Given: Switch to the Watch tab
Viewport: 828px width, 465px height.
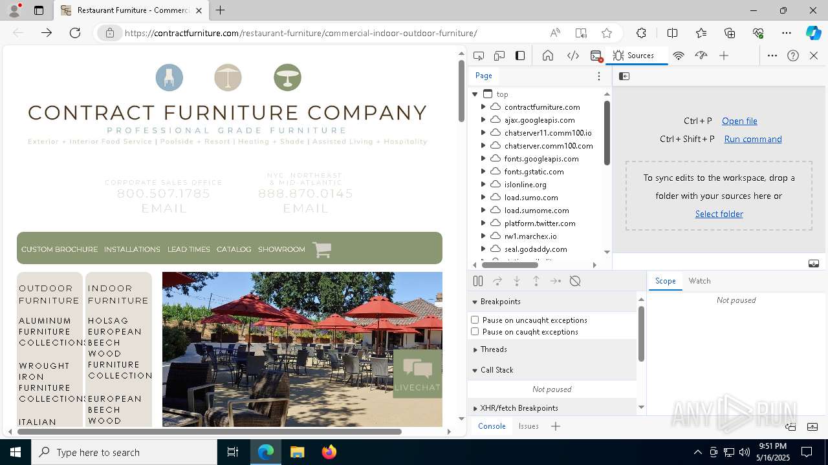Looking at the screenshot, I should (699, 281).
